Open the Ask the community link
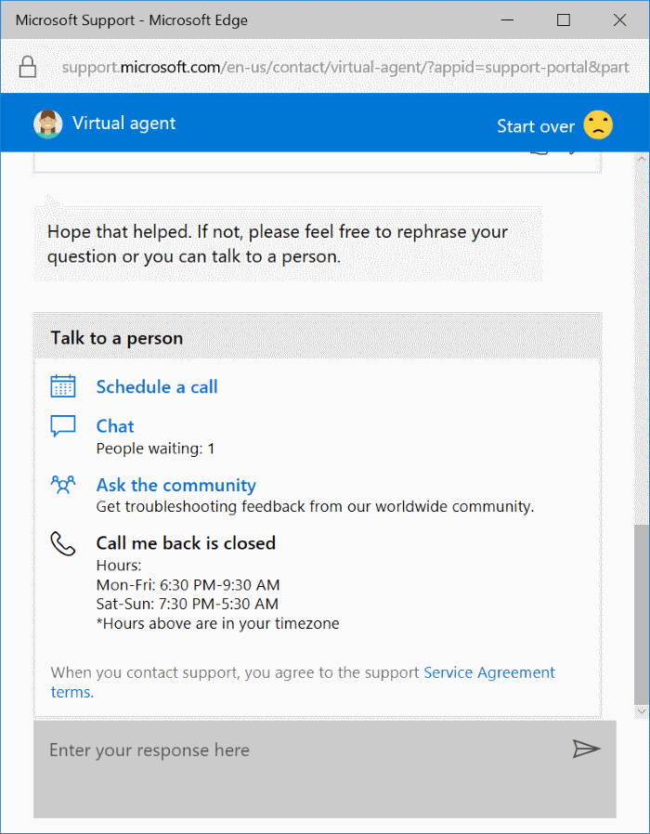 click(176, 485)
